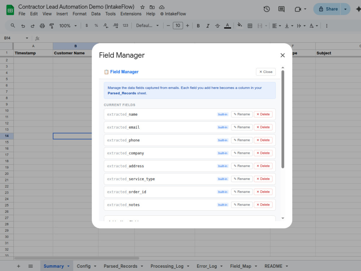Star this spreadsheet document
Screen dimensions: 361x271
[143, 7]
